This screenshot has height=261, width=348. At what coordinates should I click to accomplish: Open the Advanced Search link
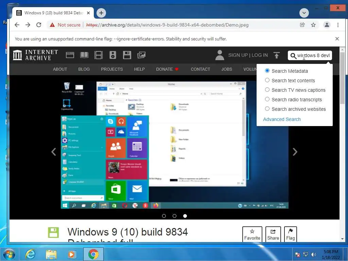[282, 119]
